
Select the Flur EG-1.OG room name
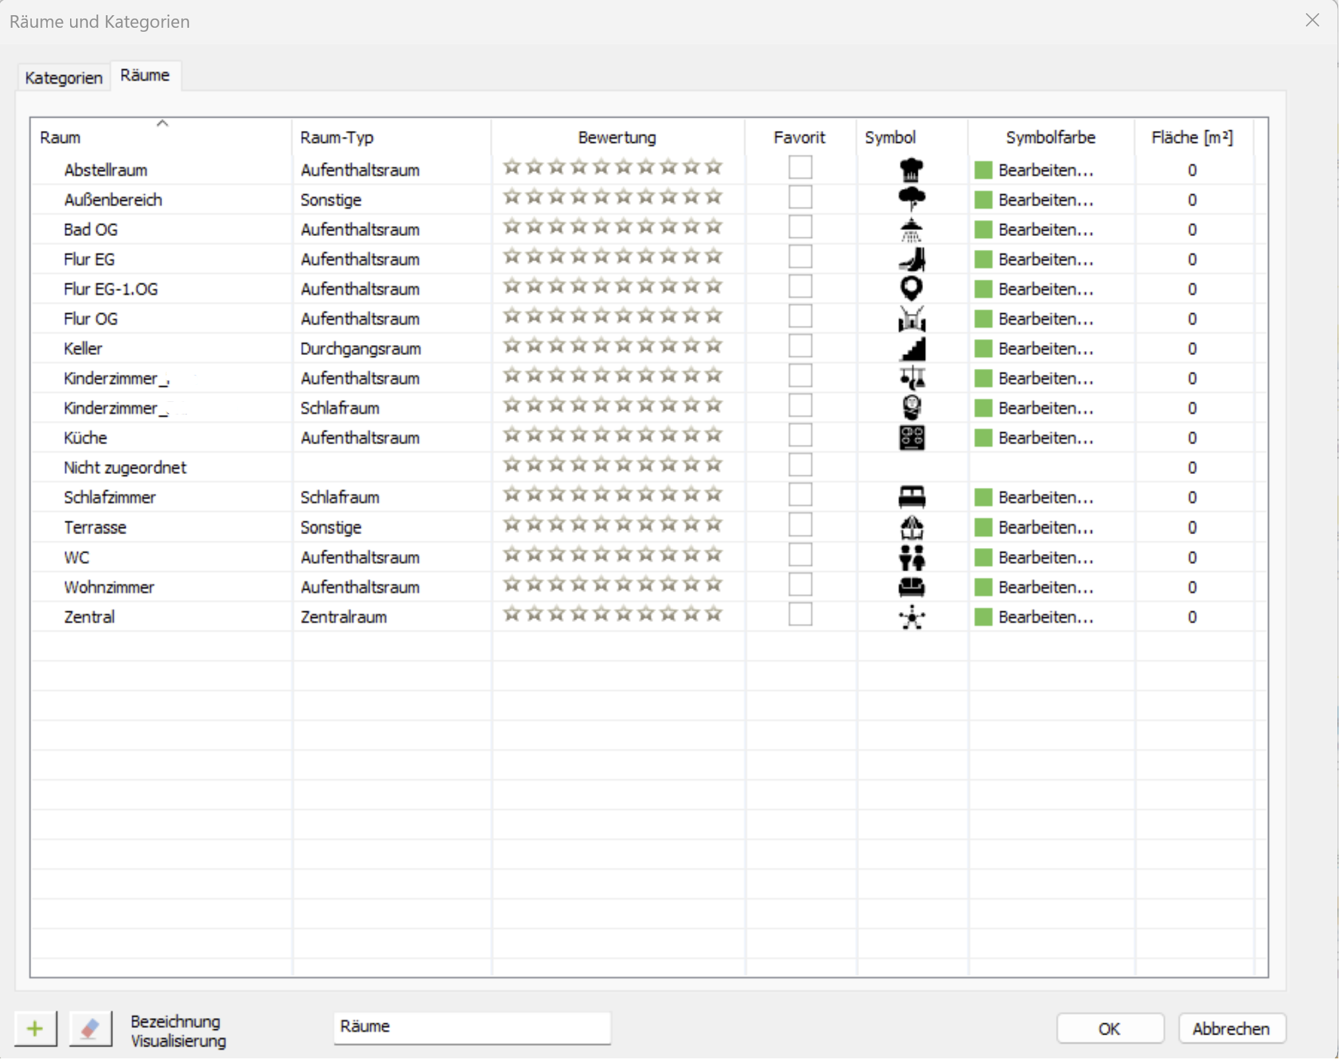(110, 289)
